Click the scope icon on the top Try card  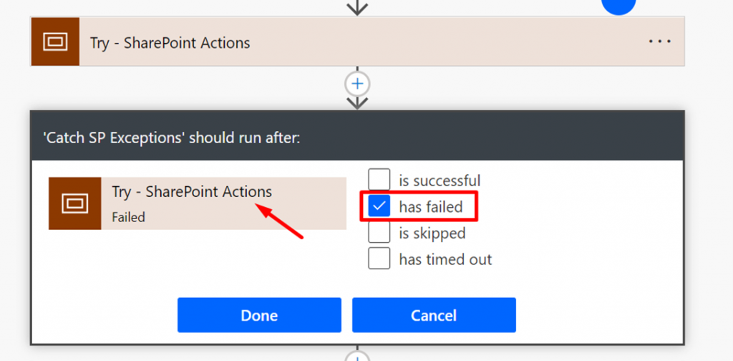point(55,42)
